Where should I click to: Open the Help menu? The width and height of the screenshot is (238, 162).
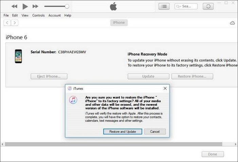point(68,16)
